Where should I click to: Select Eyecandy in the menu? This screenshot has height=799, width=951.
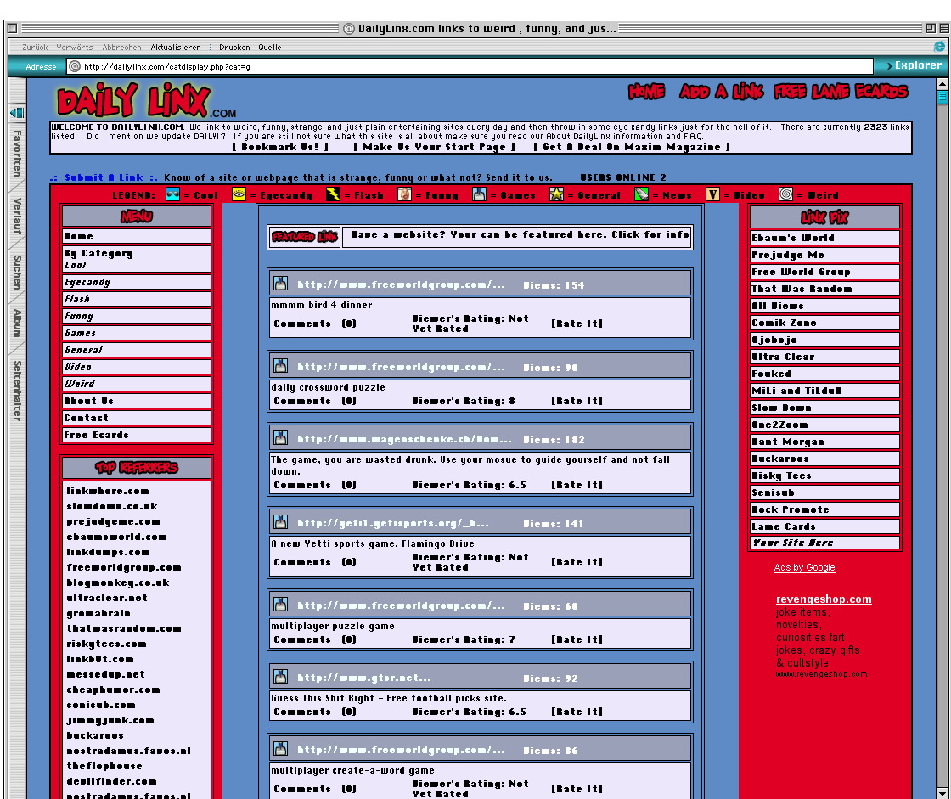(137, 282)
